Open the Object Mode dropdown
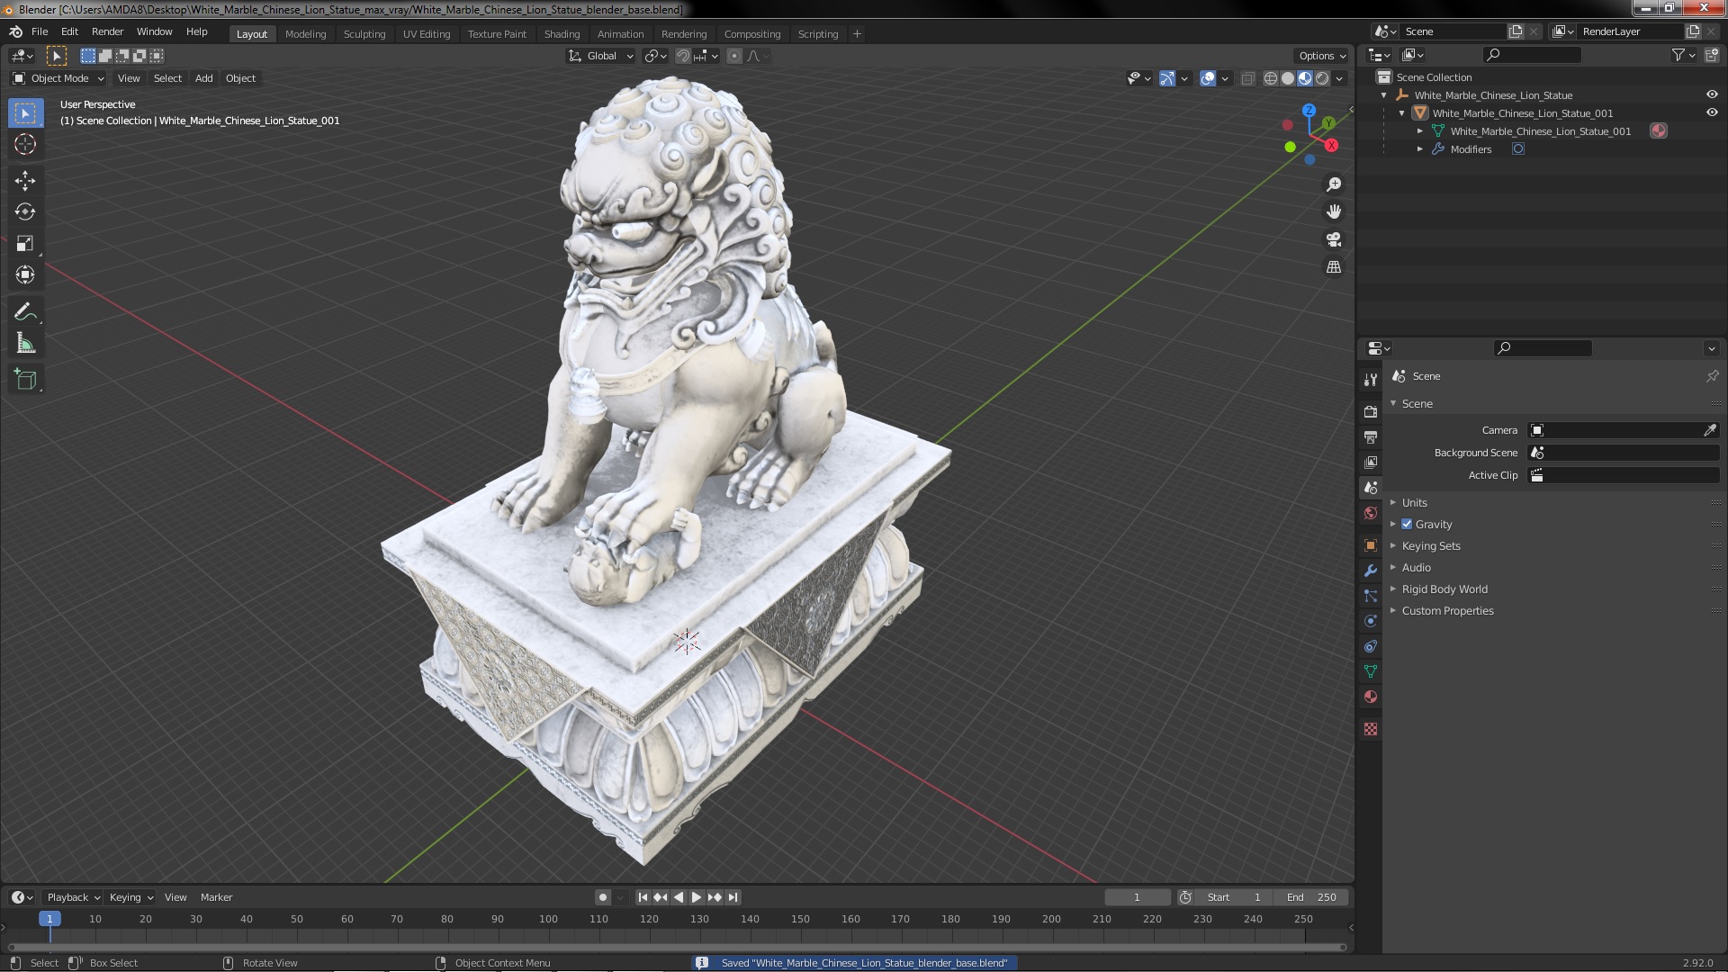 [x=59, y=78]
